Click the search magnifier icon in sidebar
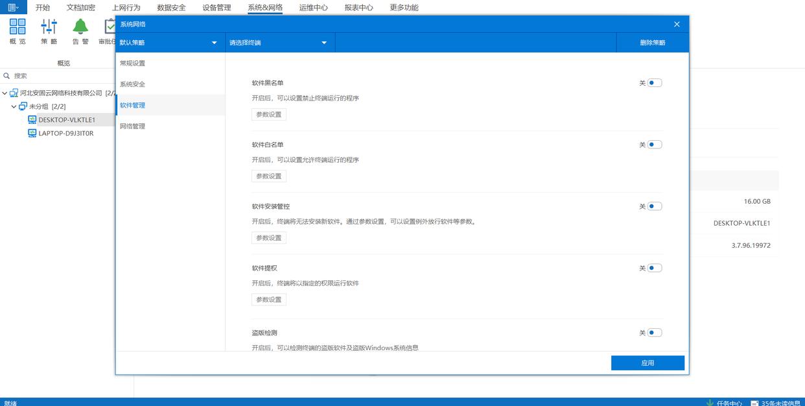Viewport: 805px width, 406px height. (7, 76)
